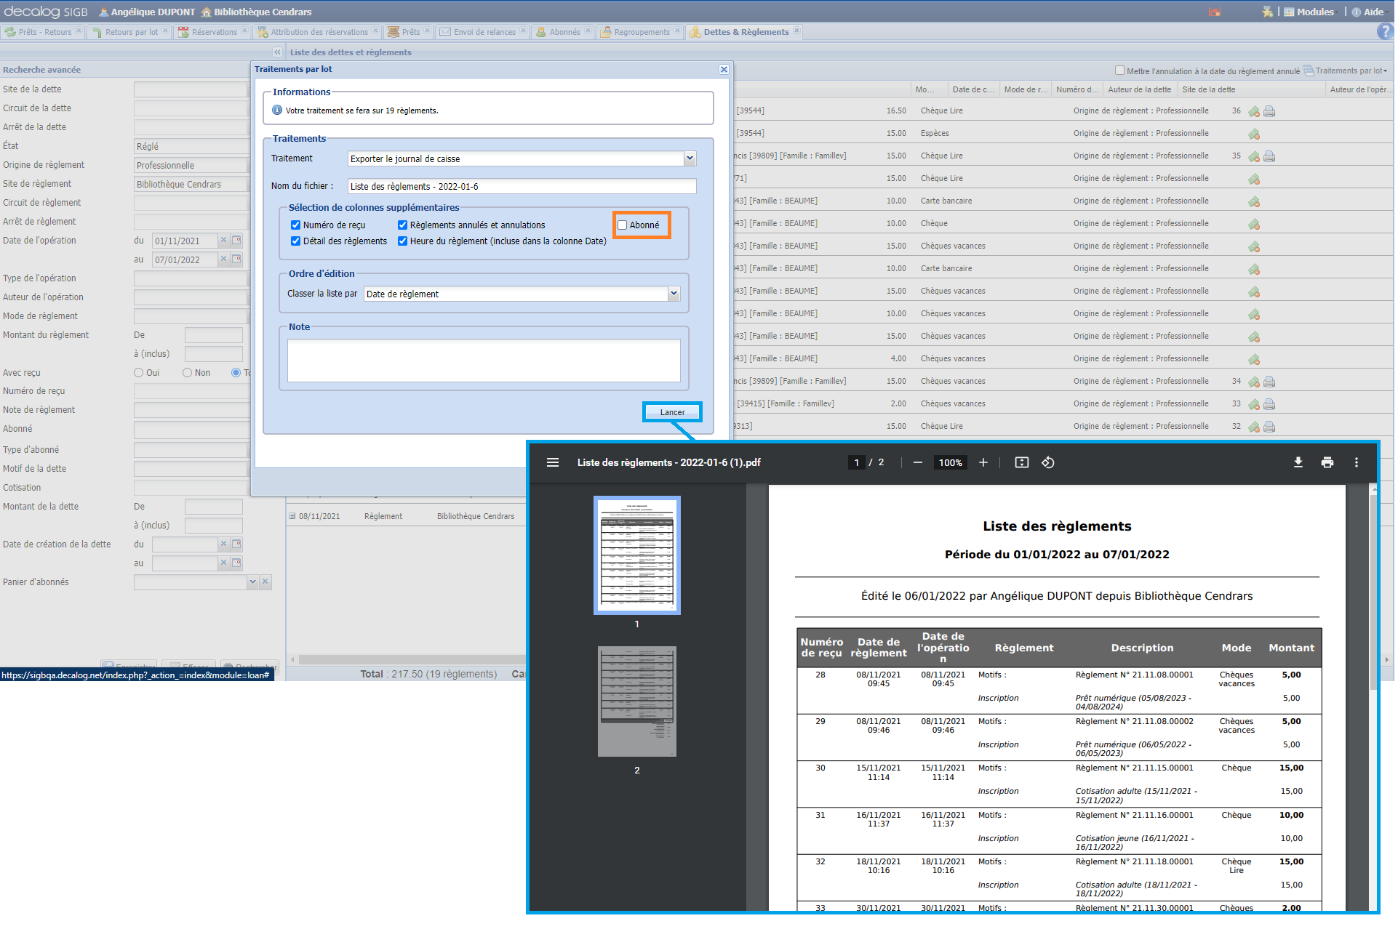
Task: Click the Lancer button
Action: coord(672,412)
